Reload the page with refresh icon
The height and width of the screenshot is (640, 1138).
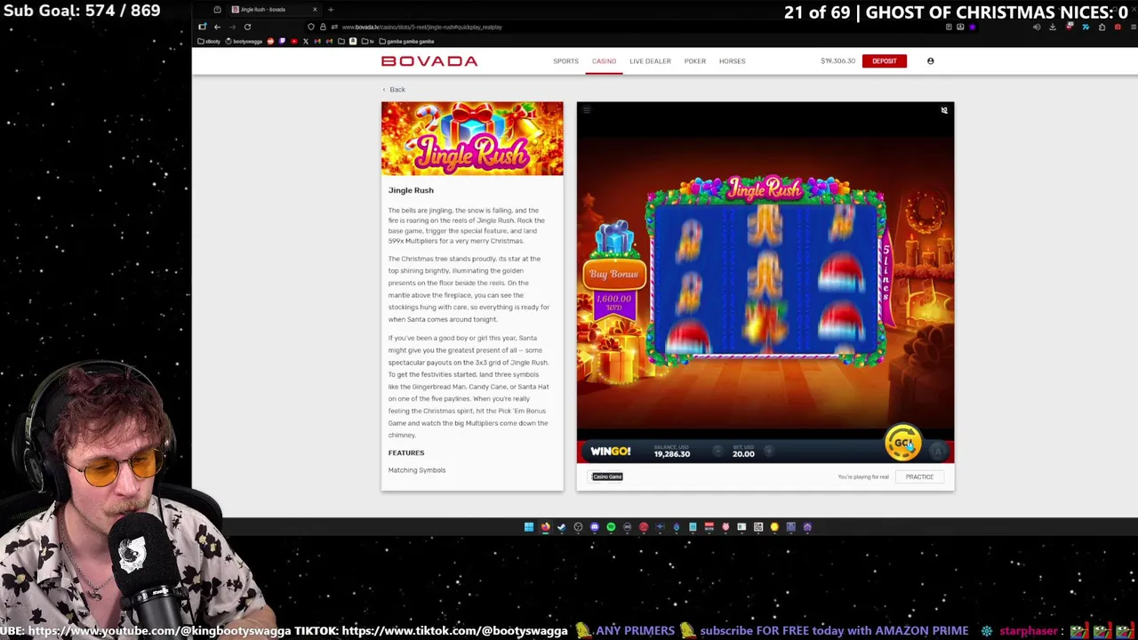click(x=247, y=27)
